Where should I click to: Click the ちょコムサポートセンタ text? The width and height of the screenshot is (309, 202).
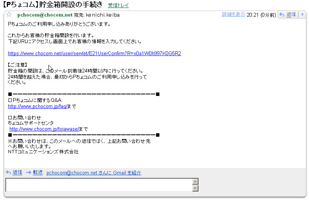point(31,123)
